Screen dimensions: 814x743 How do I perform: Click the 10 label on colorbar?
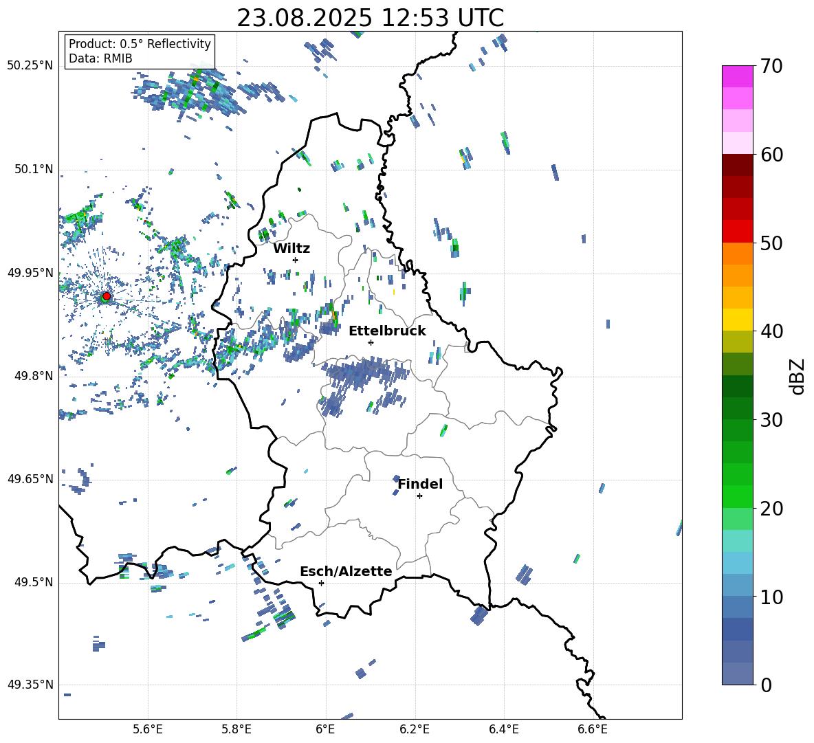tap(771, 597)
